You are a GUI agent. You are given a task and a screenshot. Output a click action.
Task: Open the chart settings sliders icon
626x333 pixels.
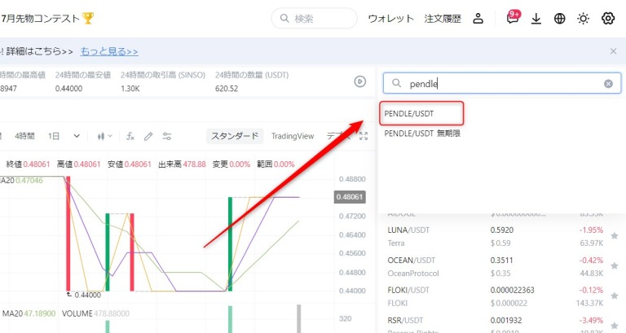167,137
